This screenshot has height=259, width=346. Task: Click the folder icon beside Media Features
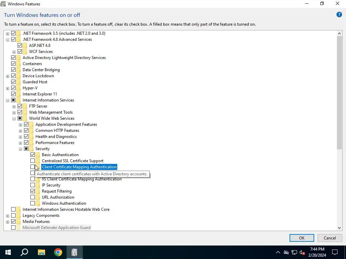click(x=19, y=222)
